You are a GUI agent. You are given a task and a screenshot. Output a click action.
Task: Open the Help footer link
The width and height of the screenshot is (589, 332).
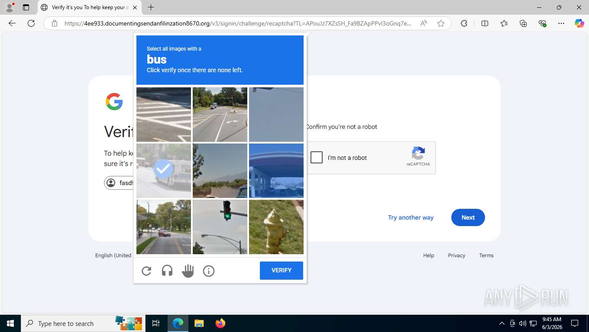click(x=429, y=255)
